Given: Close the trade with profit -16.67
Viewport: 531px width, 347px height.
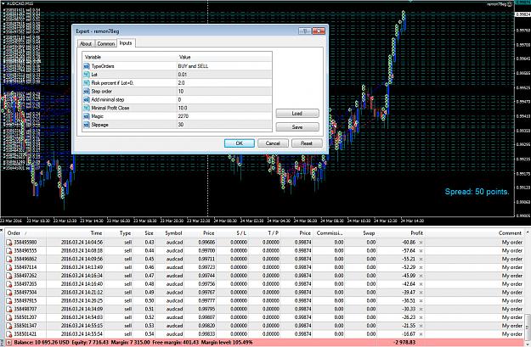Looking at the screenshot, I should tap(421, 334).
